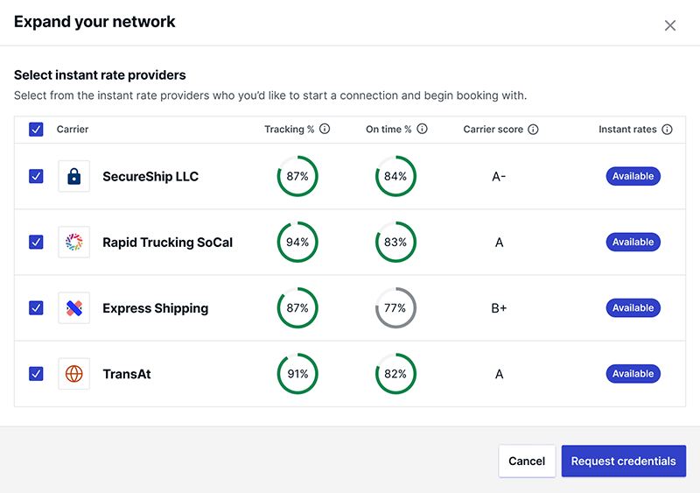700x493 pixels.
Task: Open the Carrier score info icon
Action: coord(533,130)
